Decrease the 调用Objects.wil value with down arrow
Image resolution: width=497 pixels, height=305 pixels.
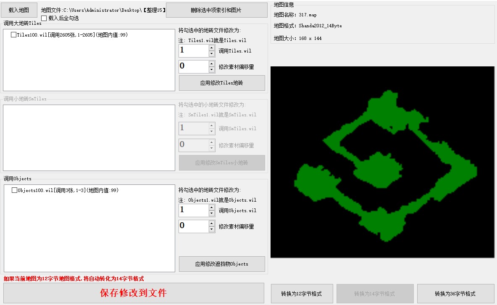[212, 214]
